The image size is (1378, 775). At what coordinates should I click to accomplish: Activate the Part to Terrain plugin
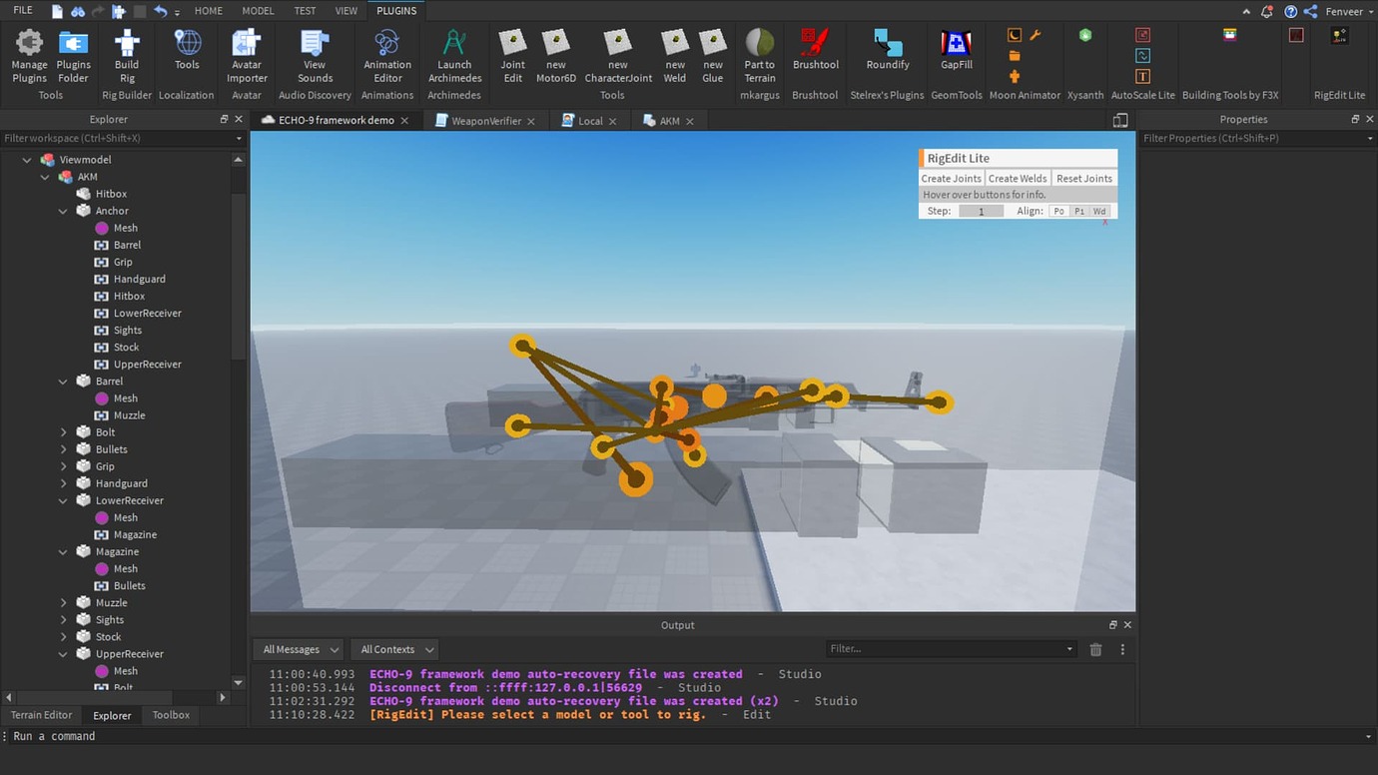tap(760, 57)
